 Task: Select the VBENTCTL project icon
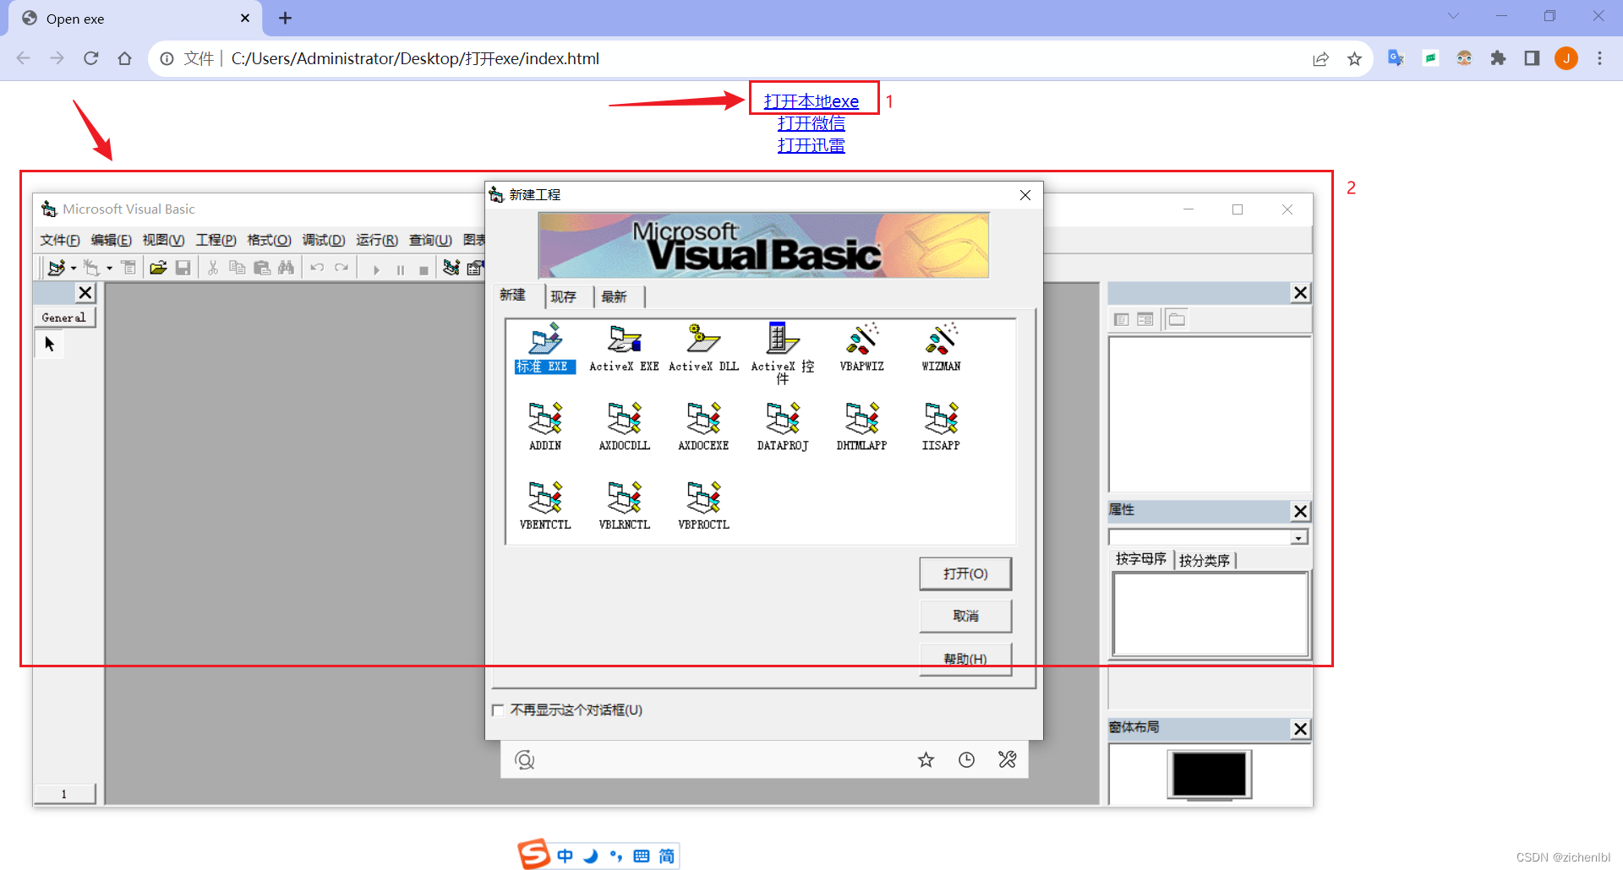(545, 506)
